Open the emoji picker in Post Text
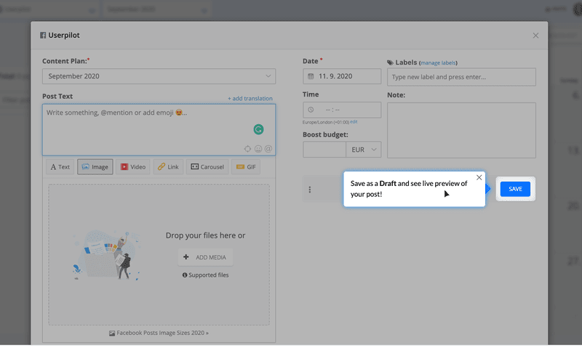Screen dimensions: 582x348 point(258,149)
